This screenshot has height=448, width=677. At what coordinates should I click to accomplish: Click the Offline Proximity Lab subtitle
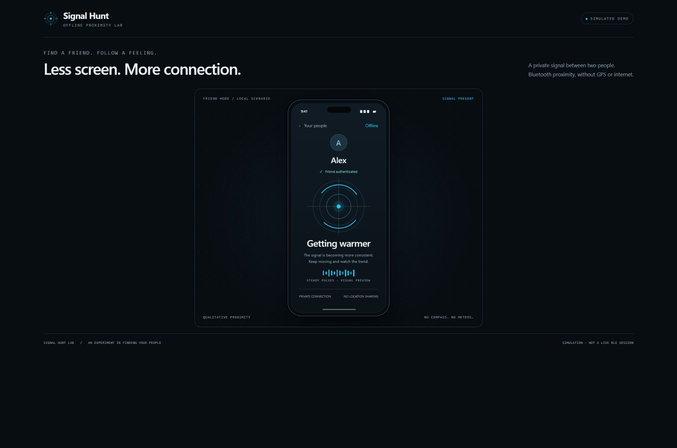(x=93, y=25)
